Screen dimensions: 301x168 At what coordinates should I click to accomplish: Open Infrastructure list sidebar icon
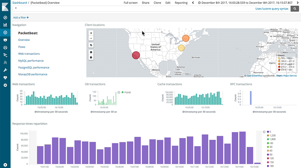[5, 55]
